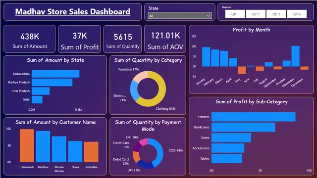Click the Sum of Amount by State title

(55, 60)
